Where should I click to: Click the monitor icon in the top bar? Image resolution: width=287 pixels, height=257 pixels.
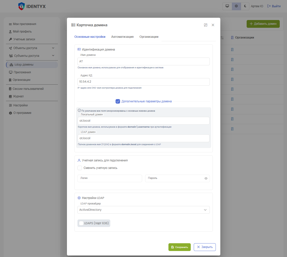[x=227, y=6]
